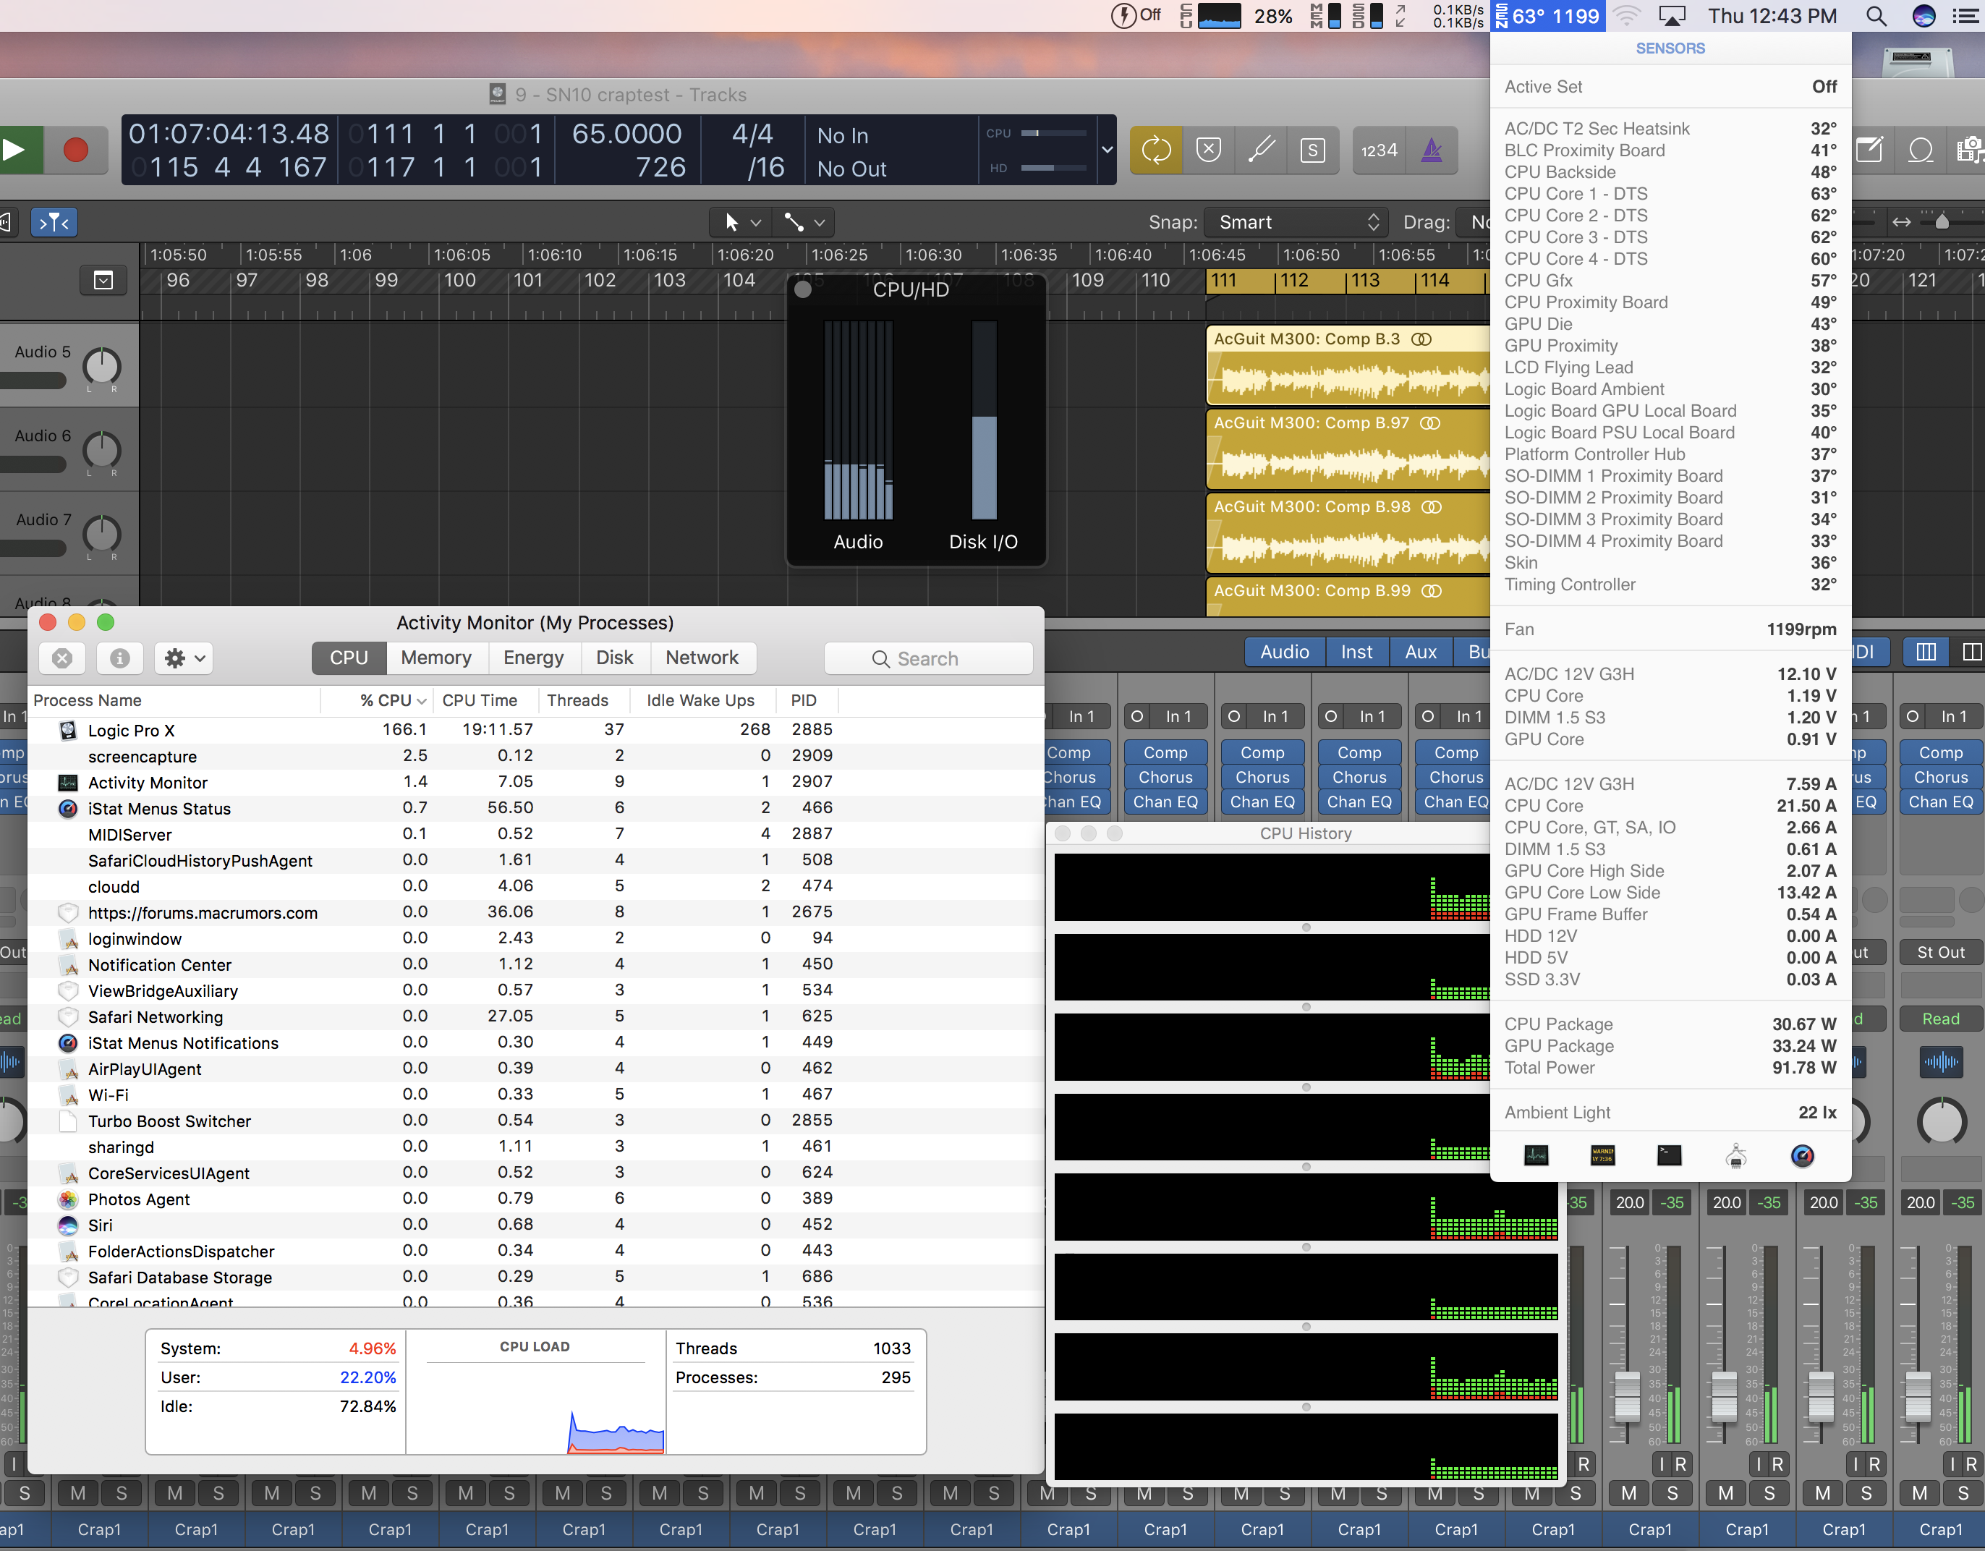The image size is (1985, 1551).
Task: Enable the Tuner button
Action: coord(1261,150)
